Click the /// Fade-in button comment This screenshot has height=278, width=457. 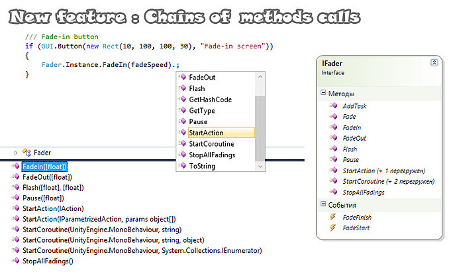[62, 36]
